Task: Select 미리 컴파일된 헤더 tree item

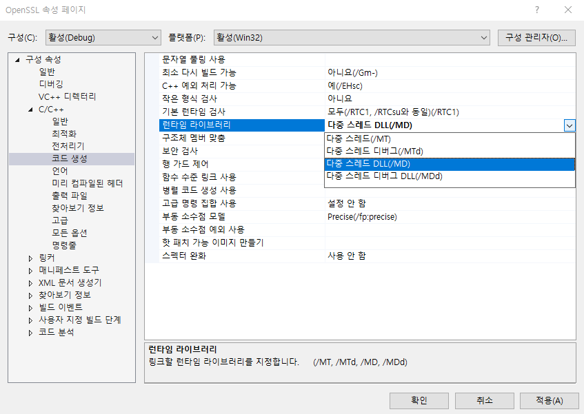Action: pyautogui.click(x=88, y=183)
